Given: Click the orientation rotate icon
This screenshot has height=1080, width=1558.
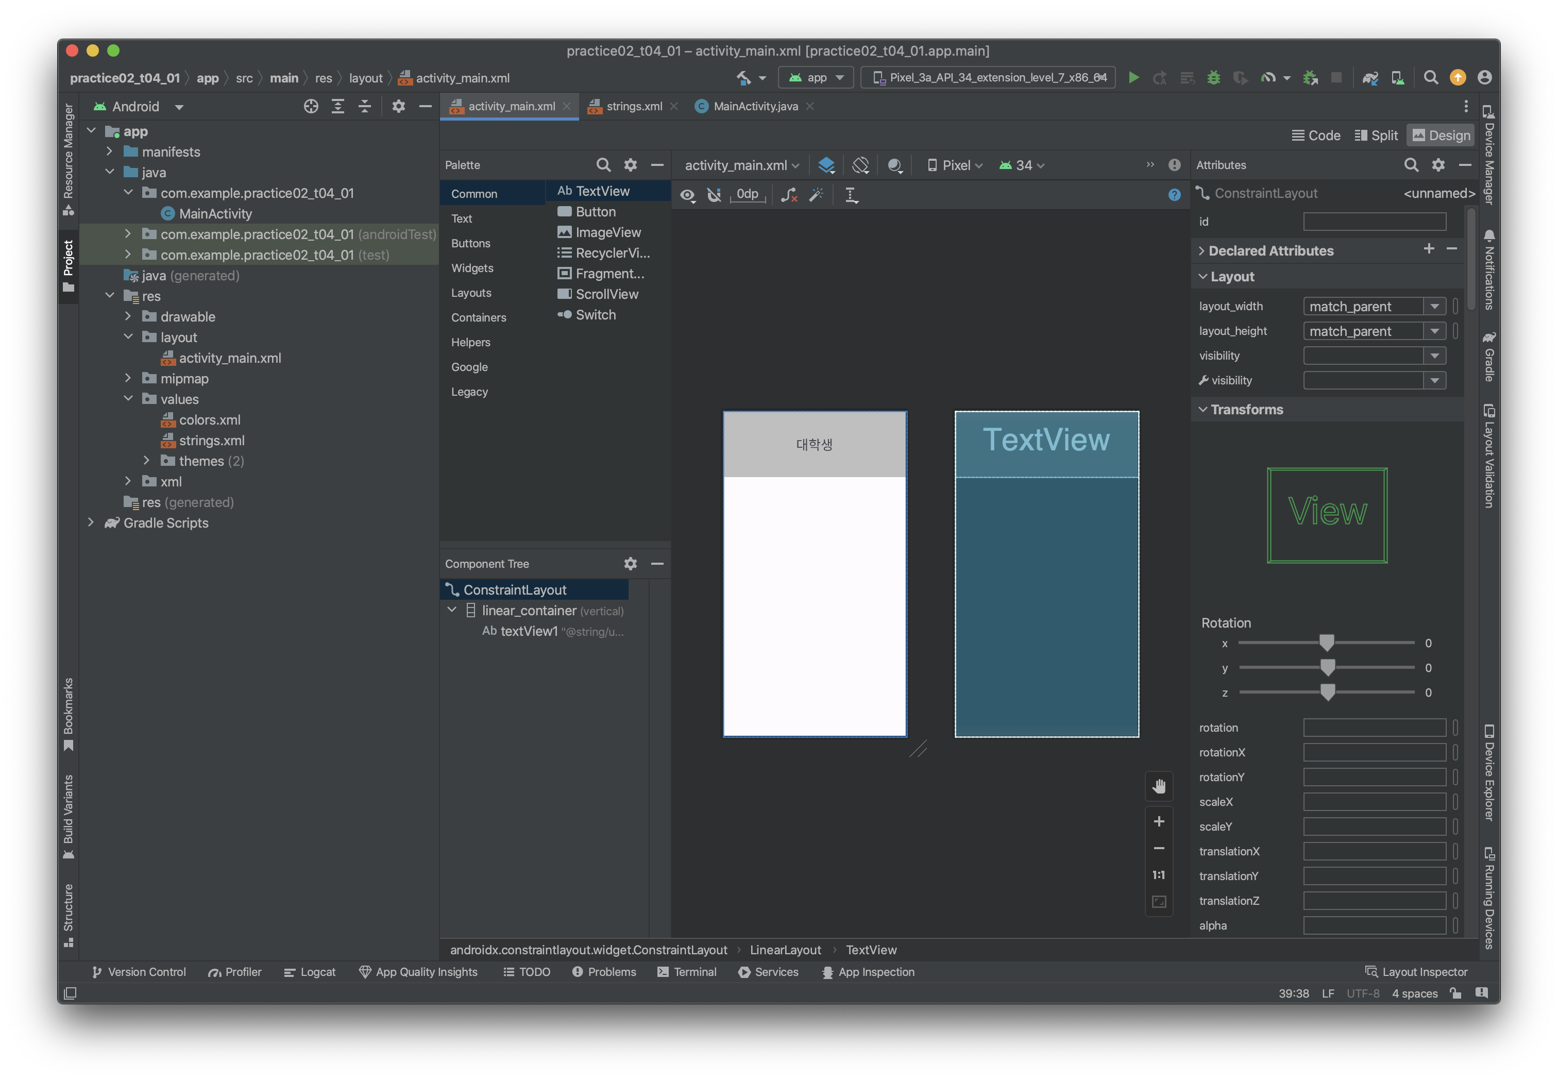Looking at the screenshot, I should point(860,165).
